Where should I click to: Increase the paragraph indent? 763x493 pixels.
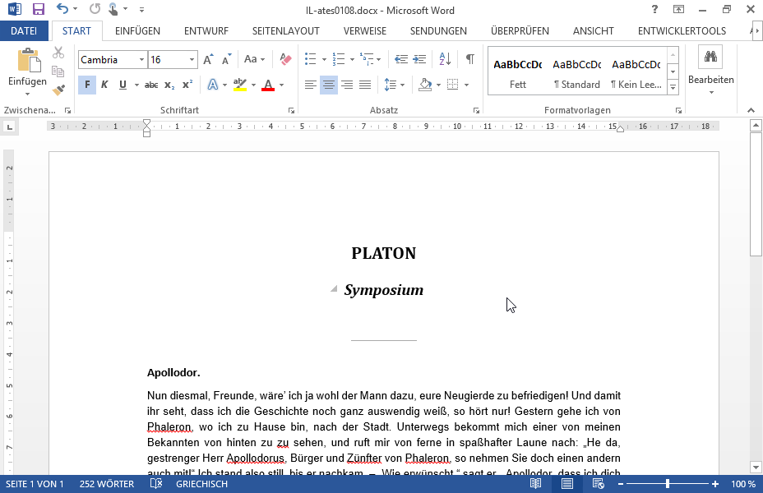(419, 59)
